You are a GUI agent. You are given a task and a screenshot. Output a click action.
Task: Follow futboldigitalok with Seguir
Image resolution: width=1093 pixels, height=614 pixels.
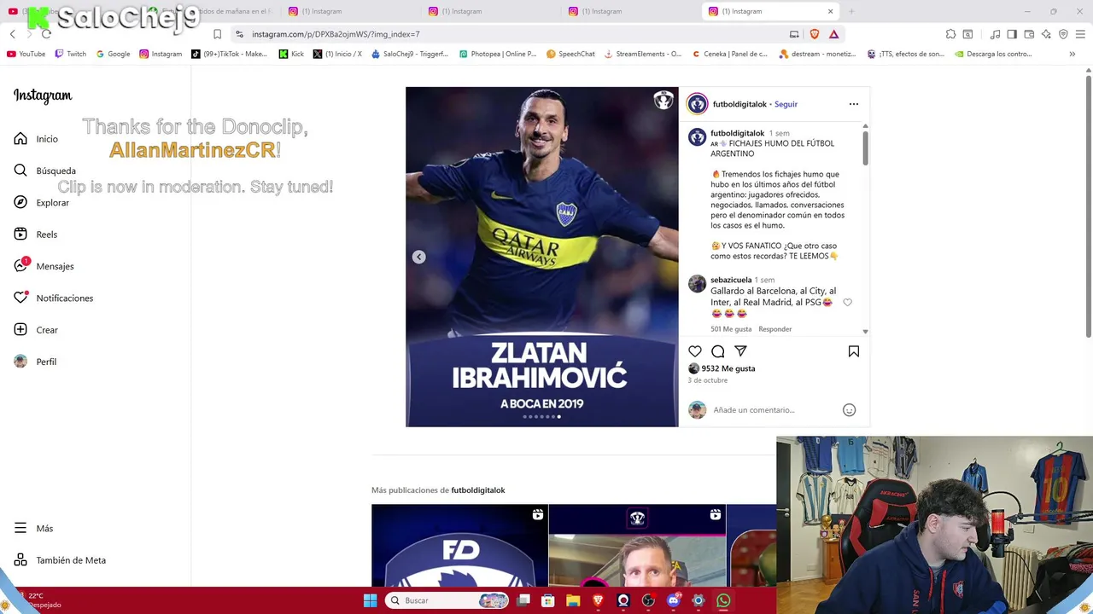[x=786, y=104]
